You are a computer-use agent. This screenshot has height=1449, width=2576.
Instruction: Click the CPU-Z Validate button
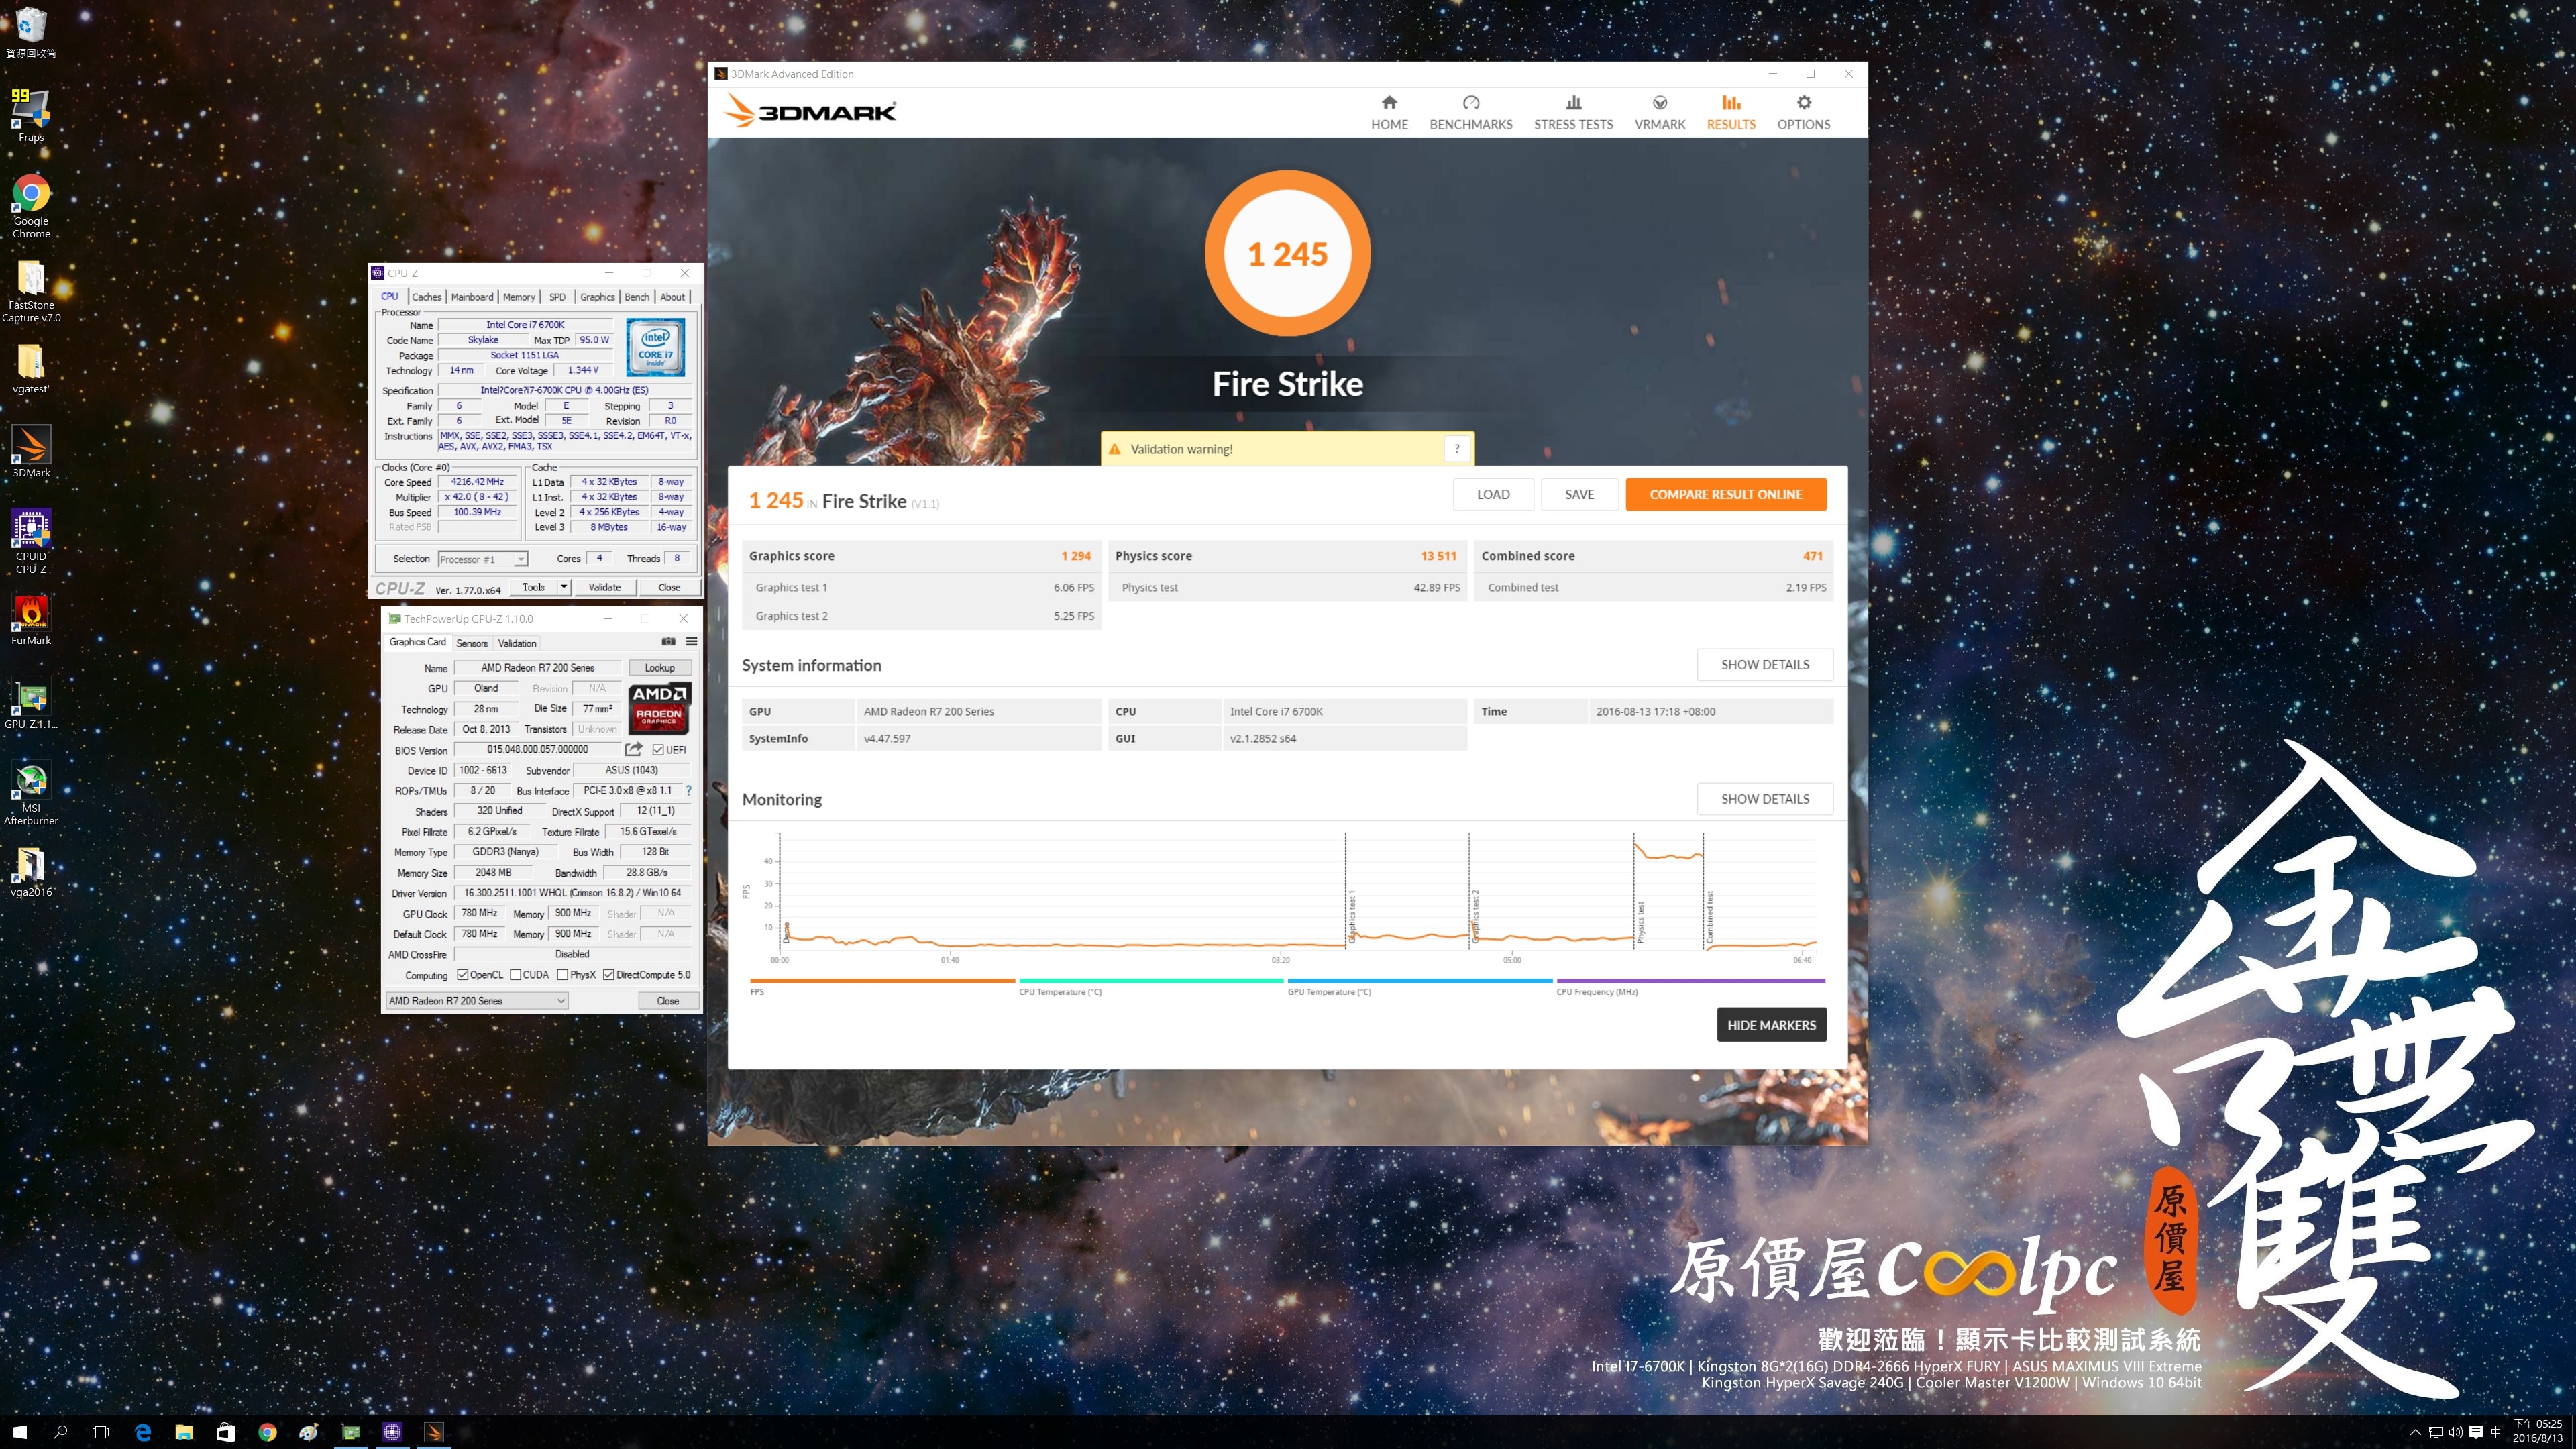(604, 587)
